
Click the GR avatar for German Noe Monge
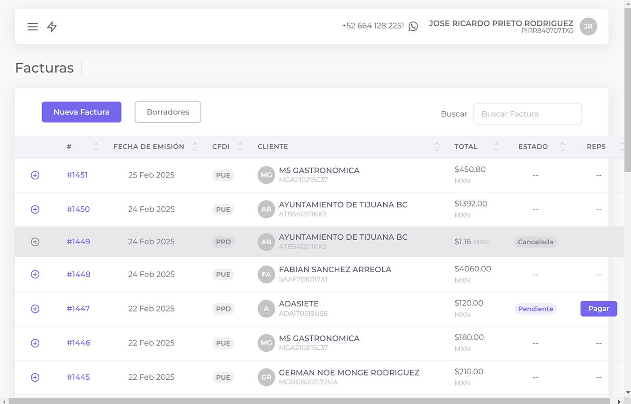click(x=266, y=377)
